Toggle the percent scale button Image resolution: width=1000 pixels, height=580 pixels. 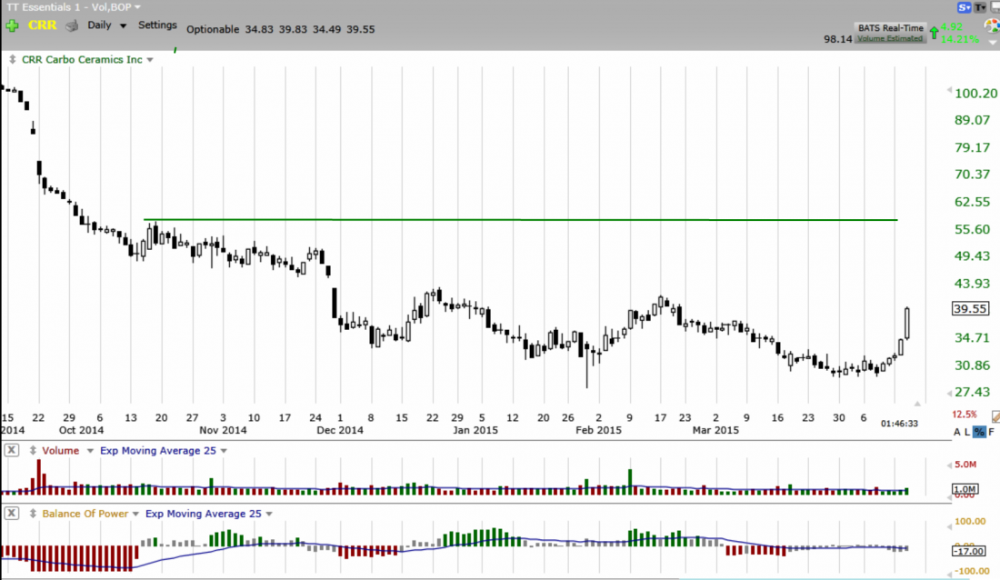click(979, 432)
